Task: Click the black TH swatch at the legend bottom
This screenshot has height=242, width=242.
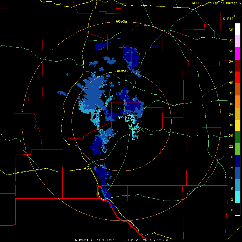Action: click(x=237, y=209)
